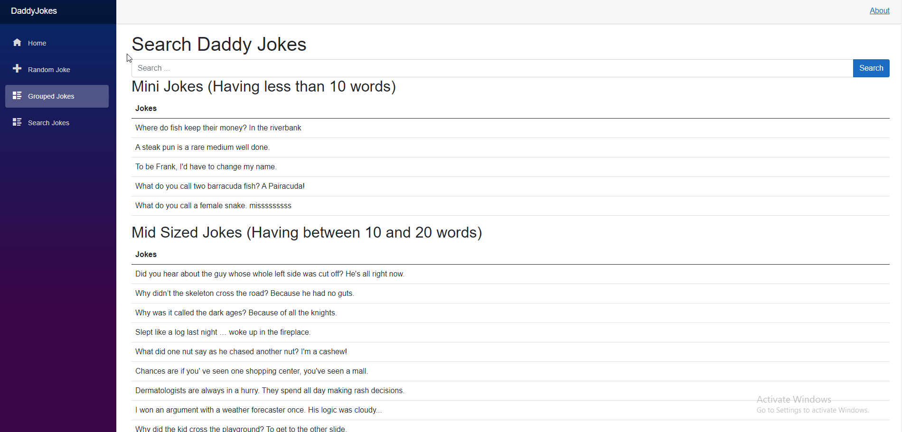Click the plus icon next to Random Joke
902x432 pixels.
(17, 69)
